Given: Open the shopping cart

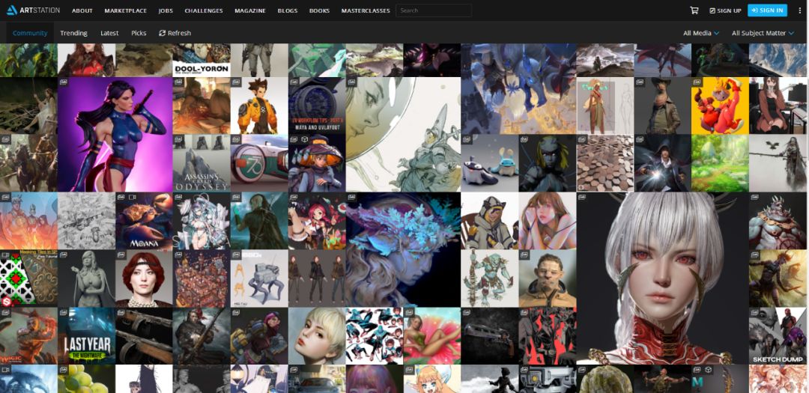Looking at the screenshot, I should point(694,10).
